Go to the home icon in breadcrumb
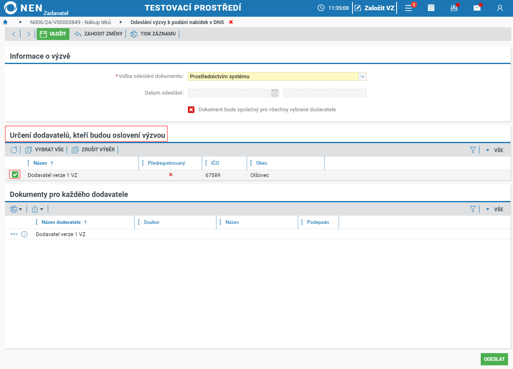 tap(5, 22)
